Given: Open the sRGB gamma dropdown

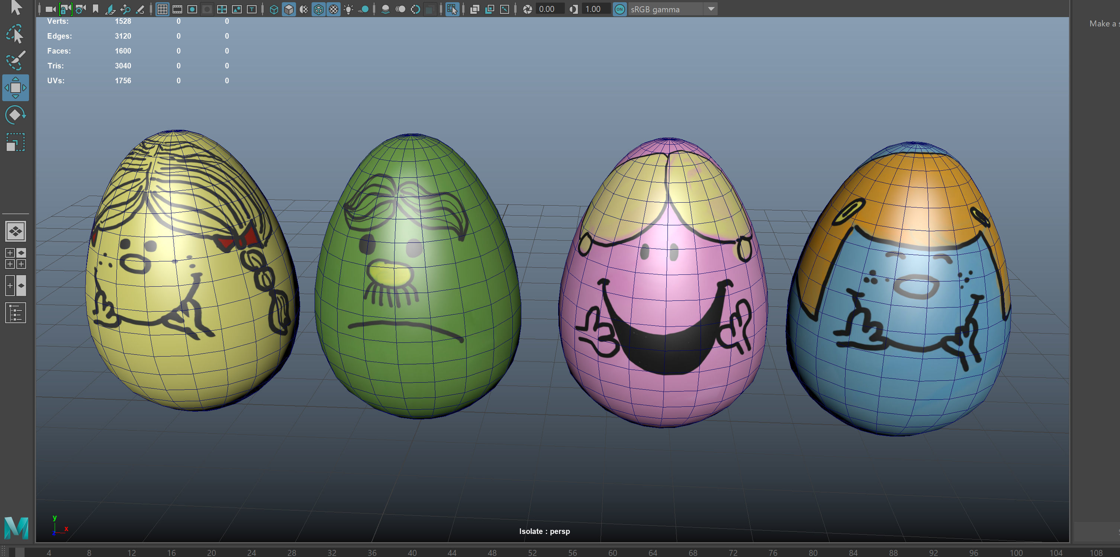Looking at the screenshot, I should 673,9.
